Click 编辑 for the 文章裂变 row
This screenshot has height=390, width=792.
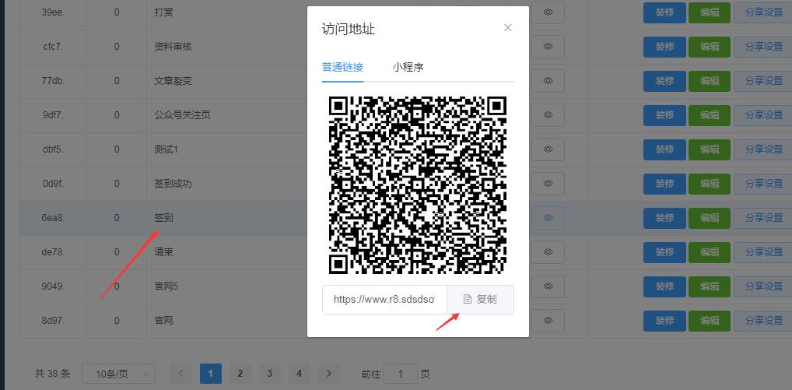coord(710,81)
